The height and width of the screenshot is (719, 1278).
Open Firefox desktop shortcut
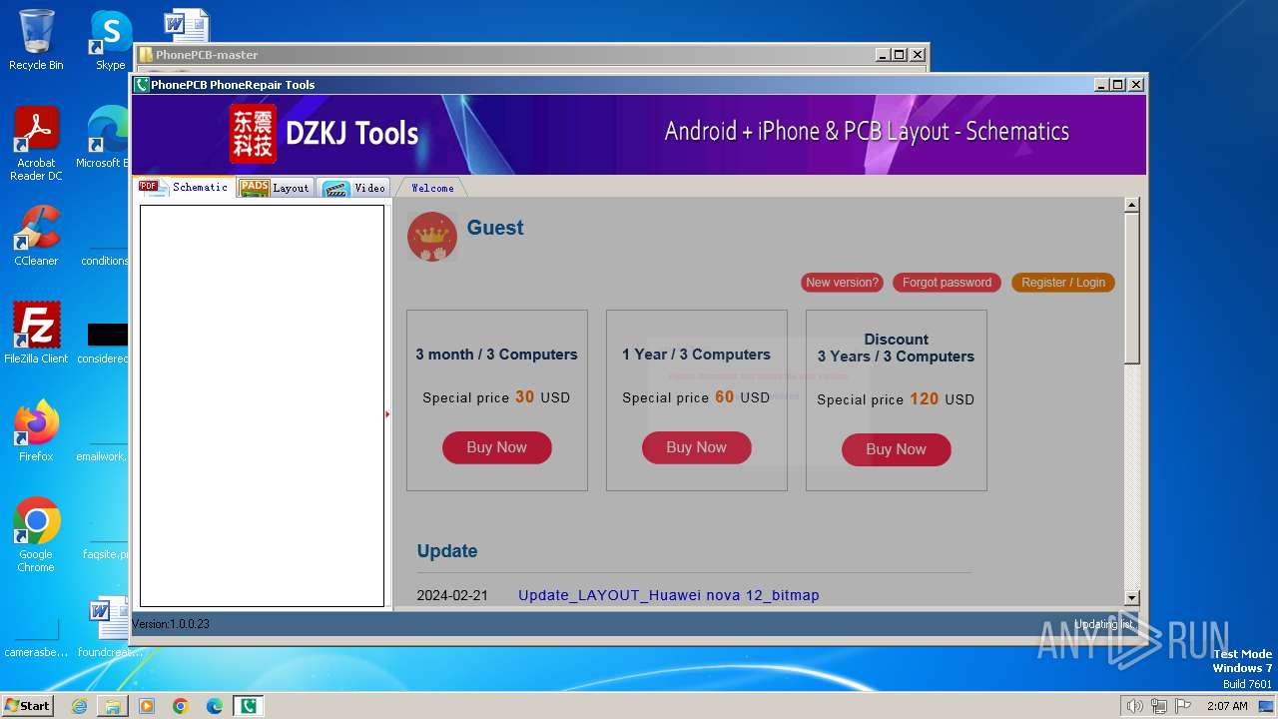click(x=36, y=431)
